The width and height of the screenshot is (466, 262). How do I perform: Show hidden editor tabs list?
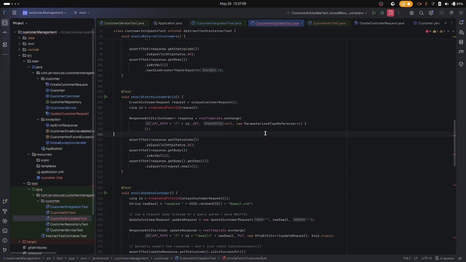[x=445, y=23]
